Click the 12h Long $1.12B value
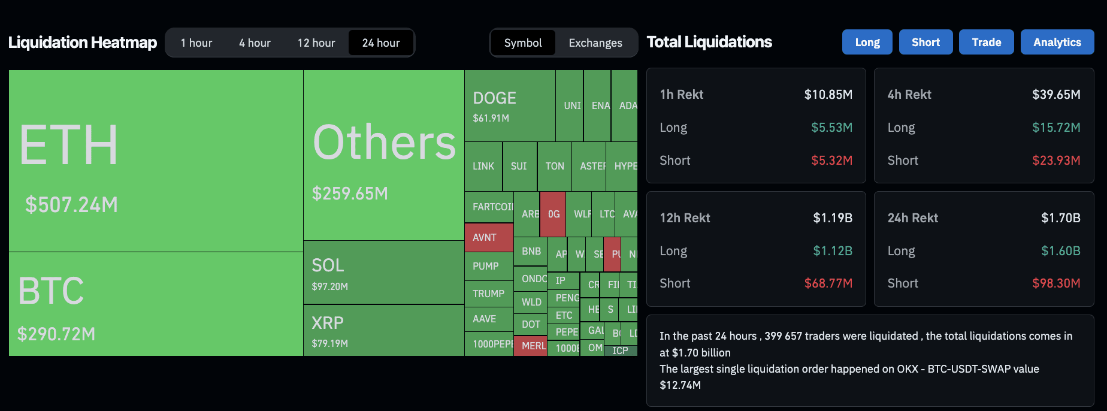This screenshot has height=411, width=1107. point(833,251)
